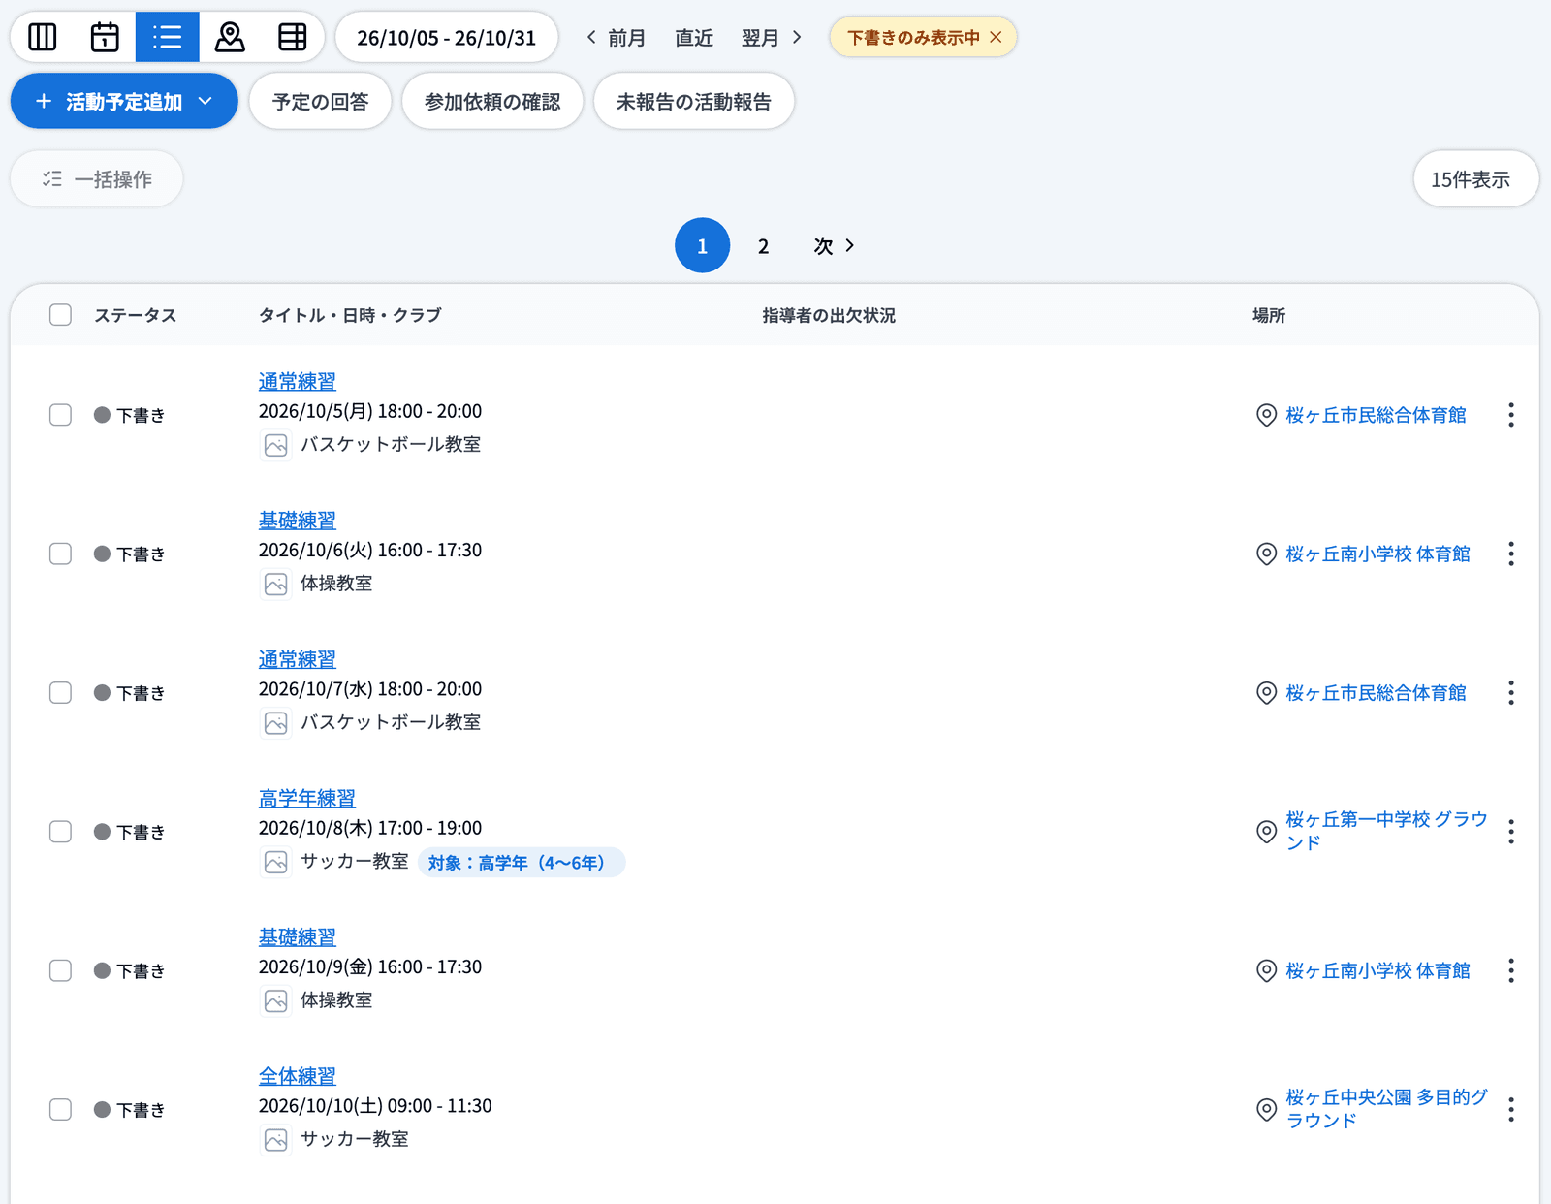Viewport: 1551px width, 1204px height.
Task: Open the 高学年練習 activity link
Action: (307, 798)
